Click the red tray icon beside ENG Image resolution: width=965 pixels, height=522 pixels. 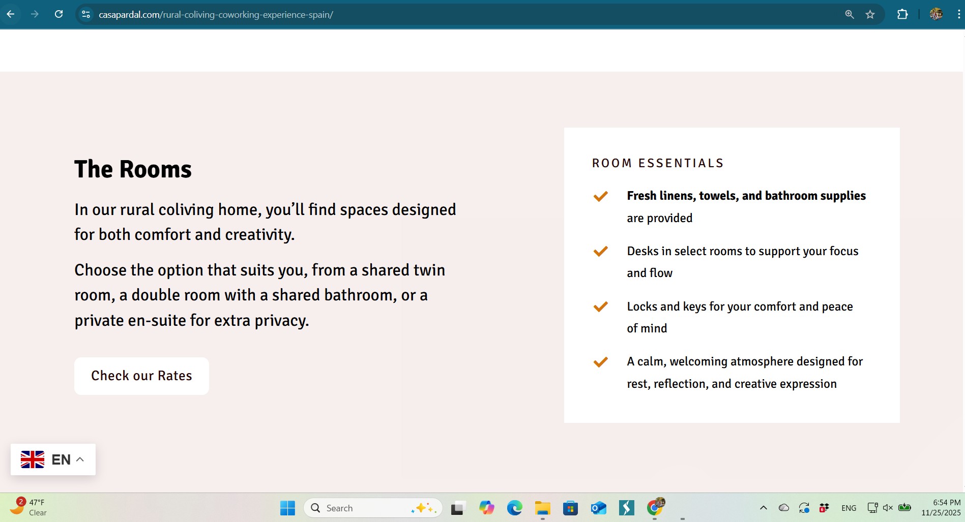[x=824, y=508]
